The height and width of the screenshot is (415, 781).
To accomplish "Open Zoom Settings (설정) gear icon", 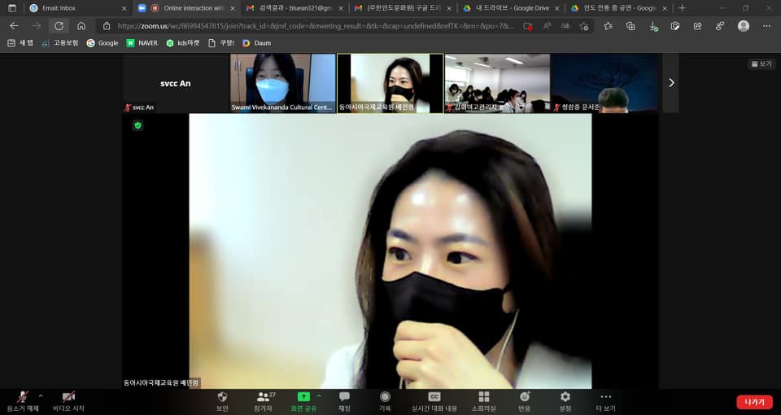I will 565,397.
